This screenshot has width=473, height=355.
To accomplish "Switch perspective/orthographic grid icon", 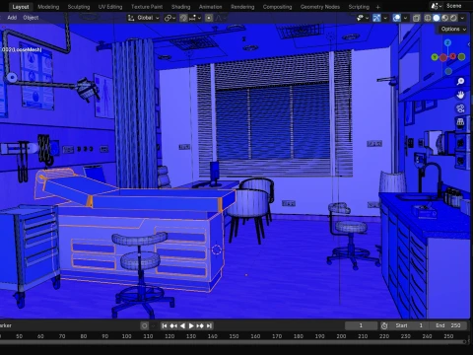I will (460, 122).
